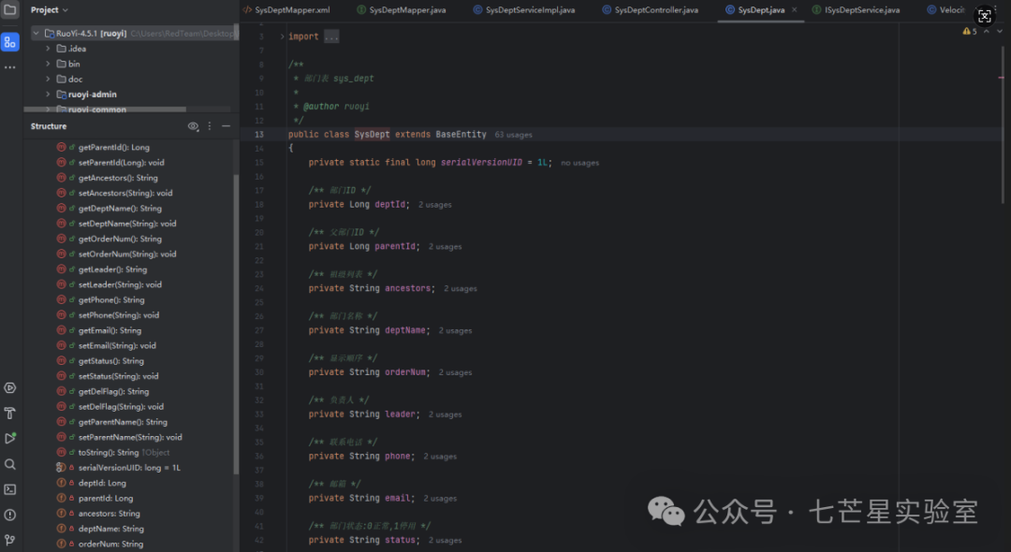This screenshot has width=1011, height=552.
Task: Select setParentName(String): void in Structure
Action: [x=129, y=437]
